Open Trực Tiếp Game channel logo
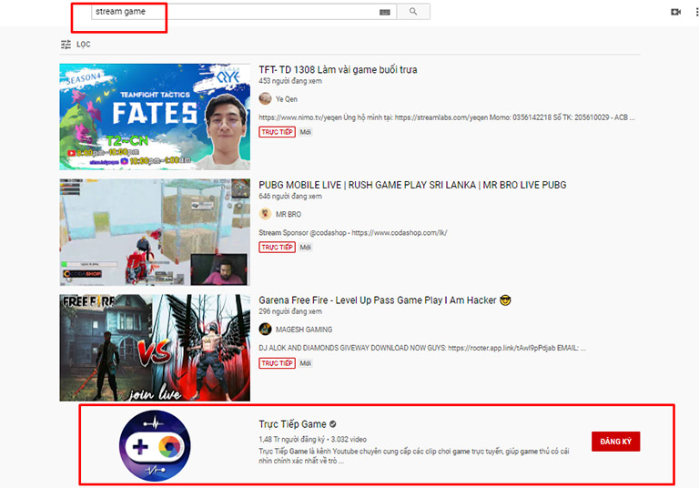 155,445
